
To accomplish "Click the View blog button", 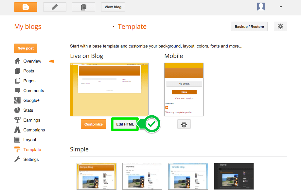I will click(x=113, y=7).
